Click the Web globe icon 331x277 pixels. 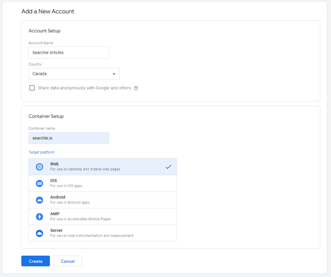pyautogui.click(x=39, y=167)
